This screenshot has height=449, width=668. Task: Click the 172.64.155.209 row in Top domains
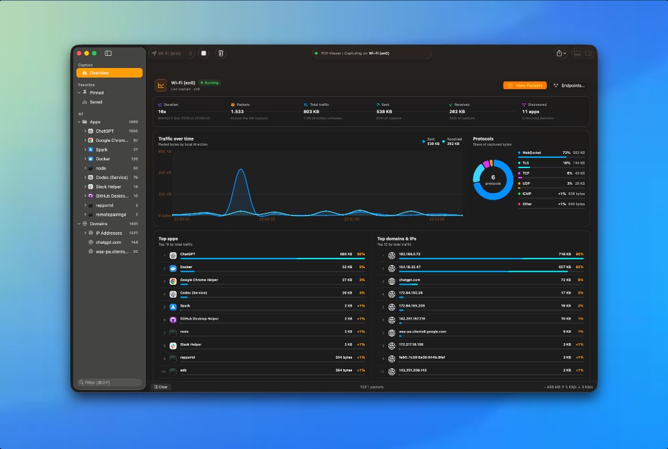(x=482, y=307)
